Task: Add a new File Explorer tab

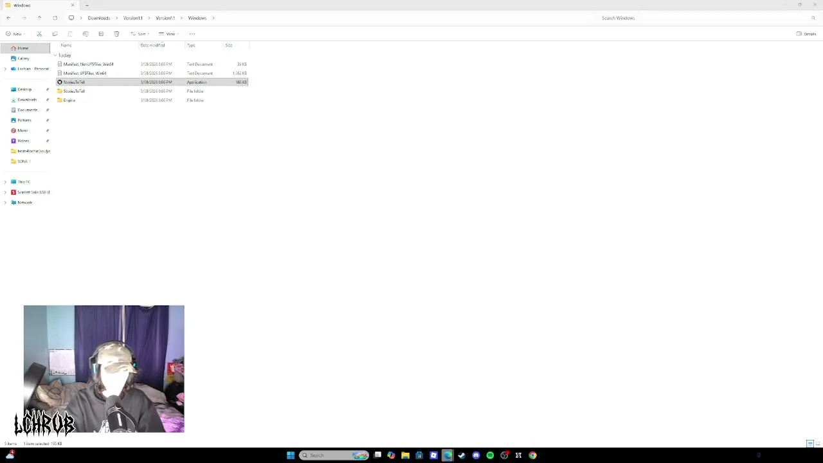Action: (x=87, y=5)
